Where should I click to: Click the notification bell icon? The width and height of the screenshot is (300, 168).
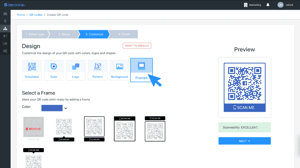(x=268, y=5)
